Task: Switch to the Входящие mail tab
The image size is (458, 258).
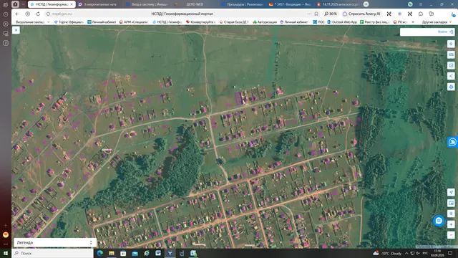Action: click(x=290, y=4)
